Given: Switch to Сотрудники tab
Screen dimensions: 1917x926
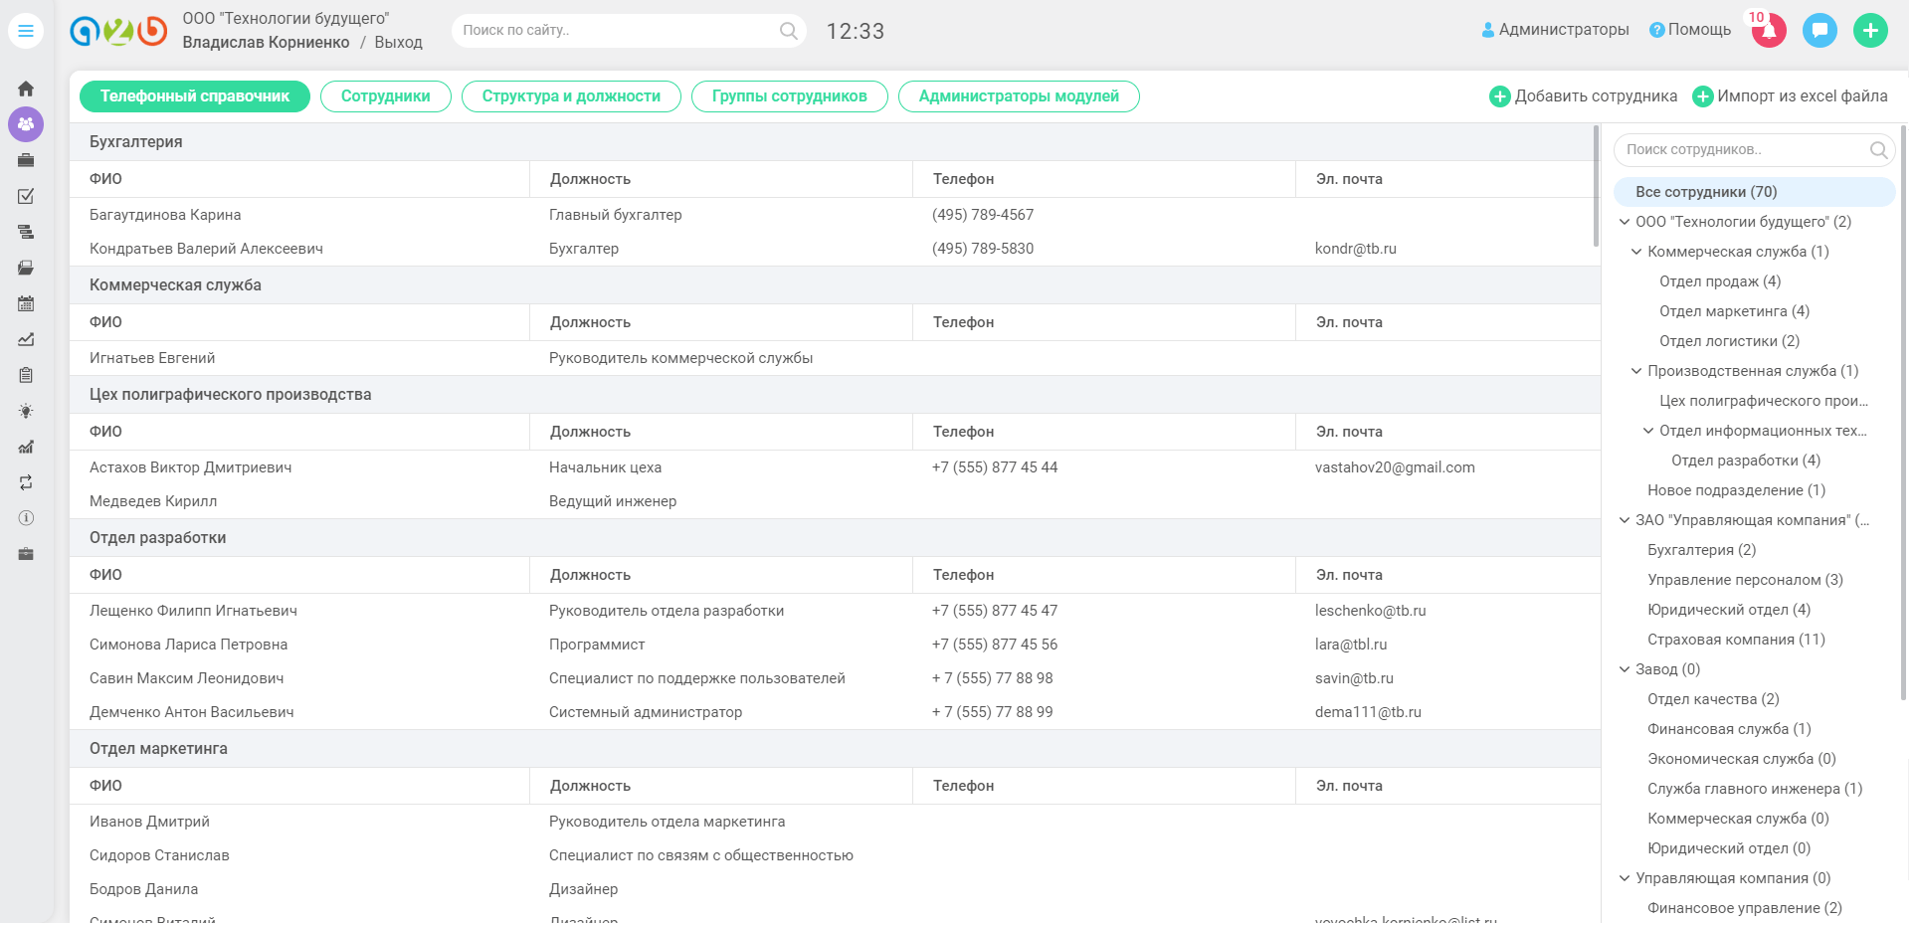Looking at the screenshot, I should 386,96.
